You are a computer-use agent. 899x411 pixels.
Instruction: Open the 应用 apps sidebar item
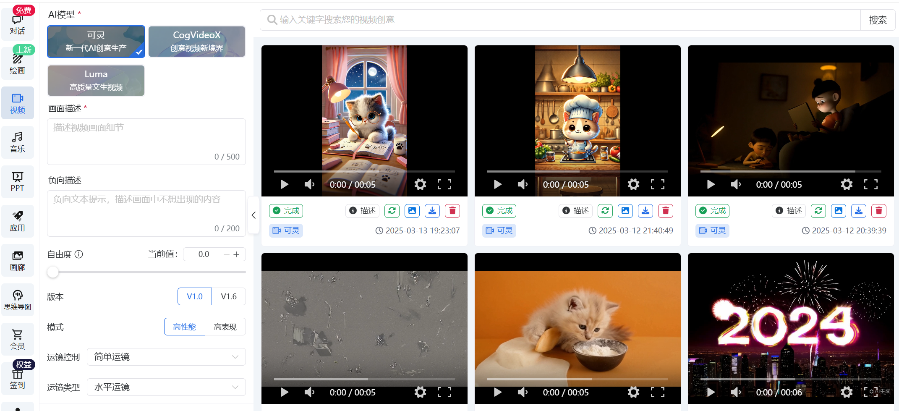(18, 221)
